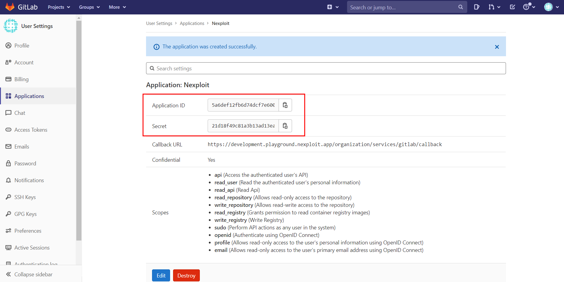
Task: Click the Account sidebar icon
Action: coord(8,62)
